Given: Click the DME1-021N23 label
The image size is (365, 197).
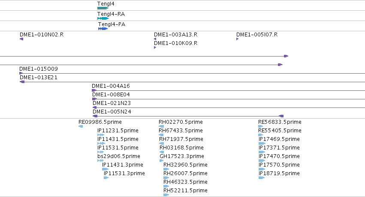Looking at the screenshot, I should (112, 103).
